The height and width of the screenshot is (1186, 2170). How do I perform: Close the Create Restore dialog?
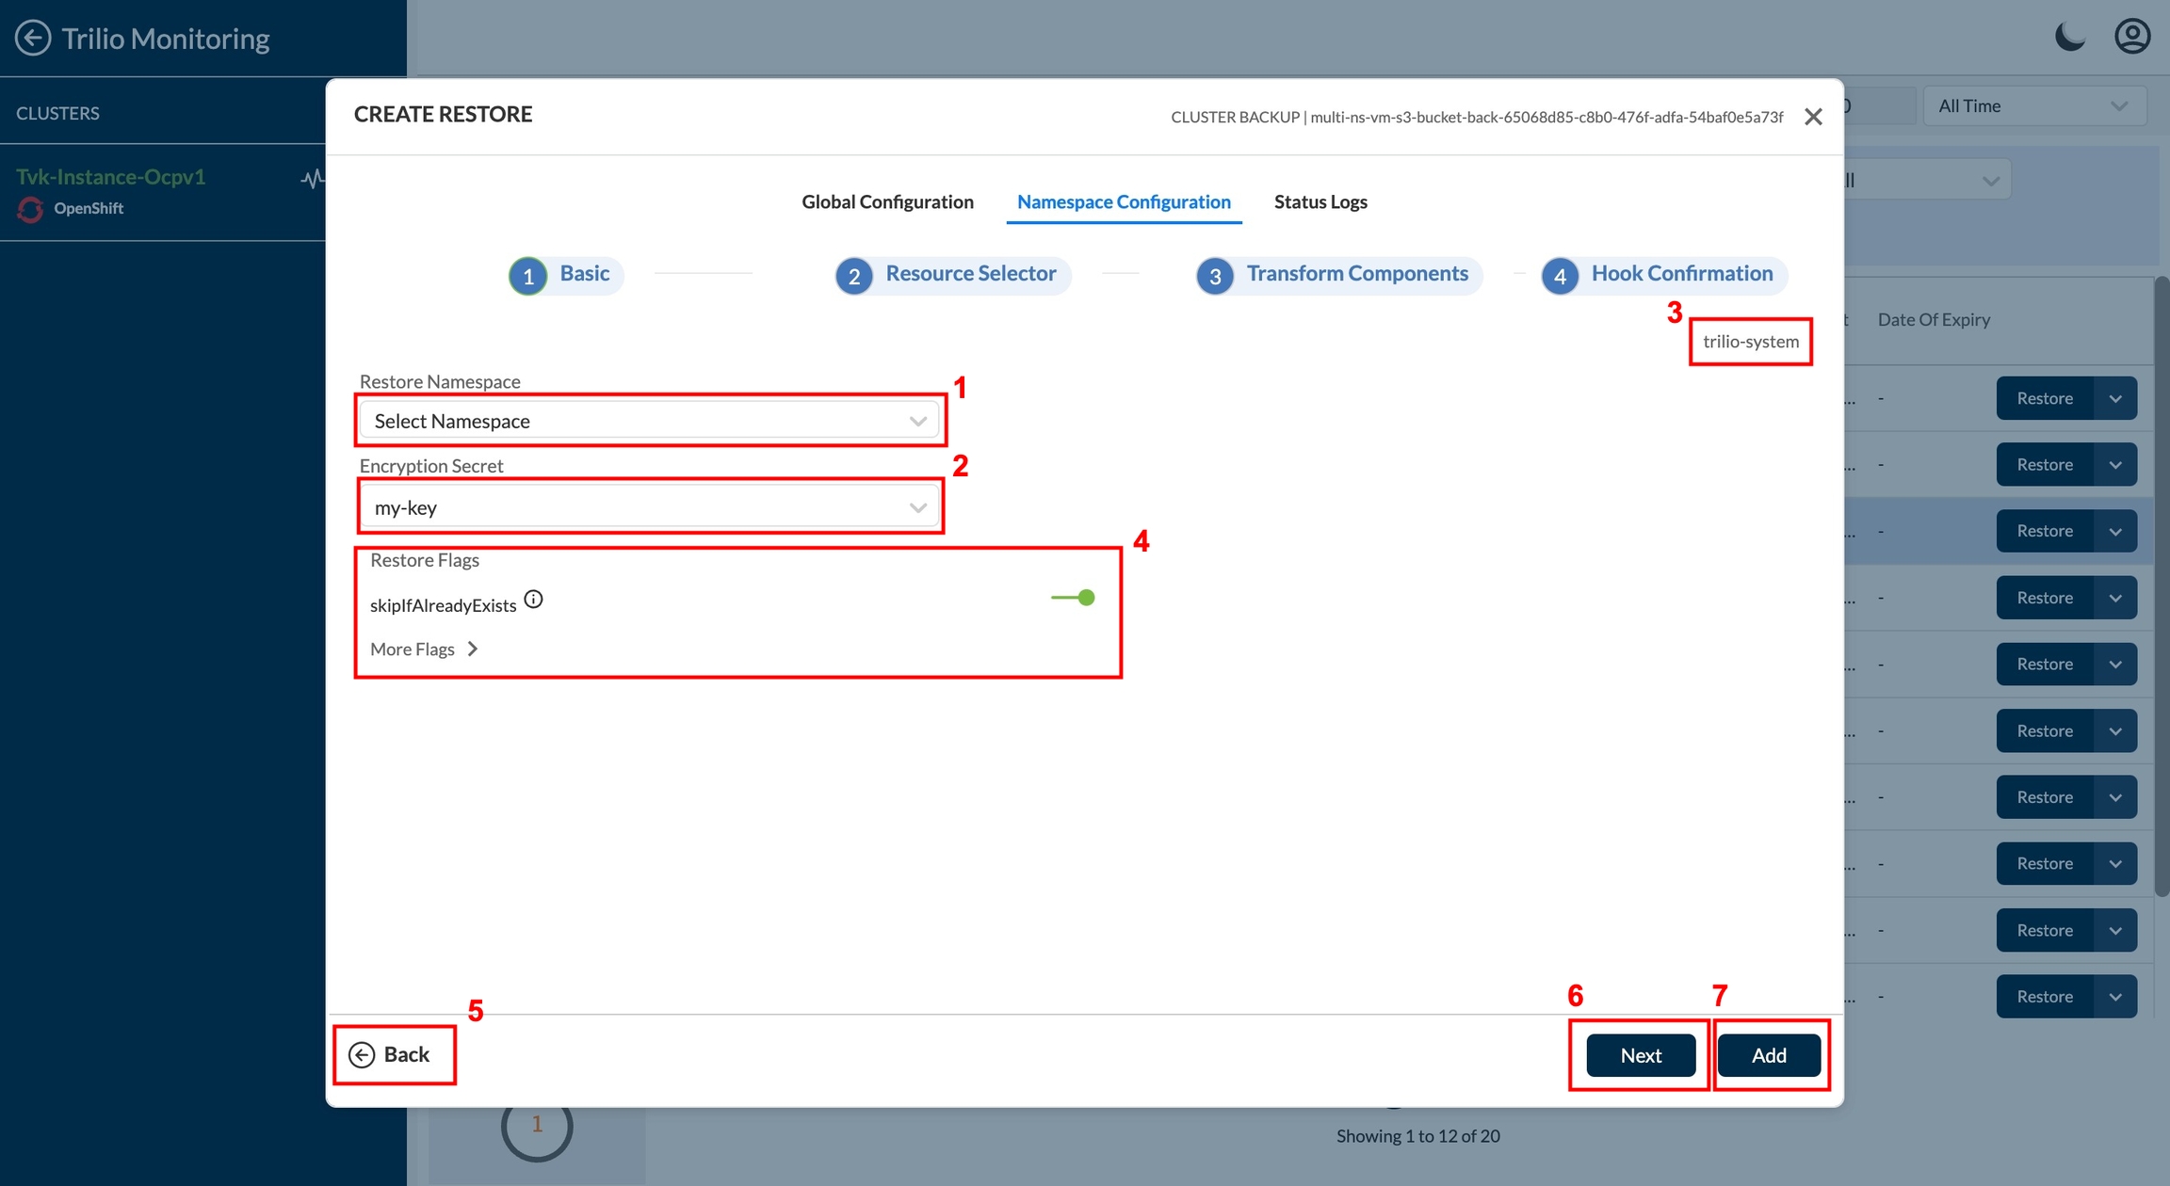point(1813,117)
